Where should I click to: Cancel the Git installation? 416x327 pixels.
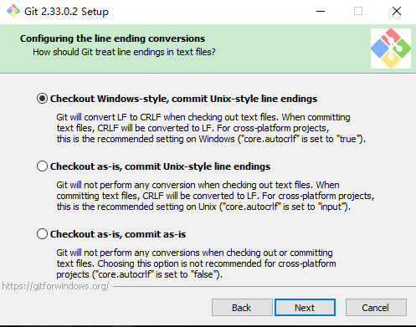376,308
